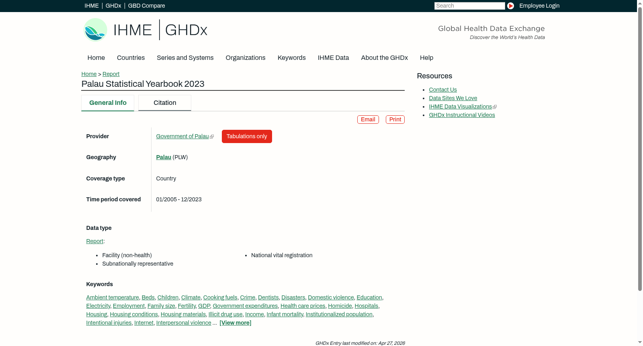Click the page vertical scrollbar thumb
The image size is (643, 346).
[x=640, y=149]
